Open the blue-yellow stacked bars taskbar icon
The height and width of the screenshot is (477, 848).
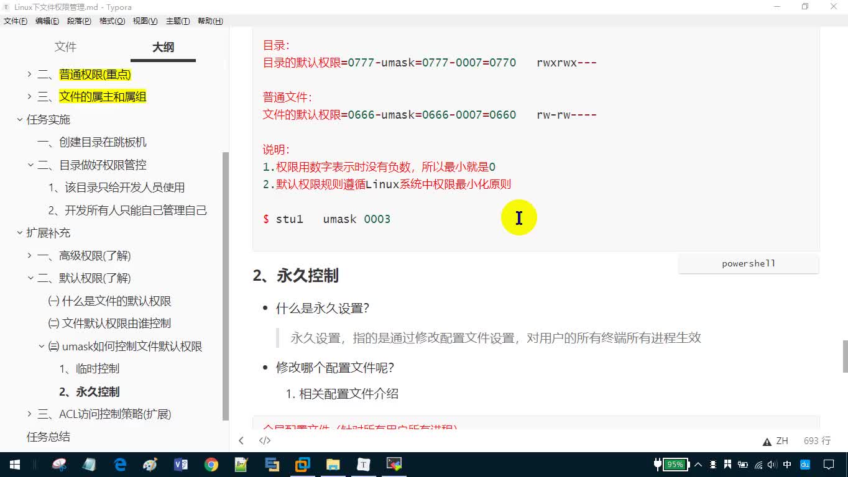click(x=272, y=465)
